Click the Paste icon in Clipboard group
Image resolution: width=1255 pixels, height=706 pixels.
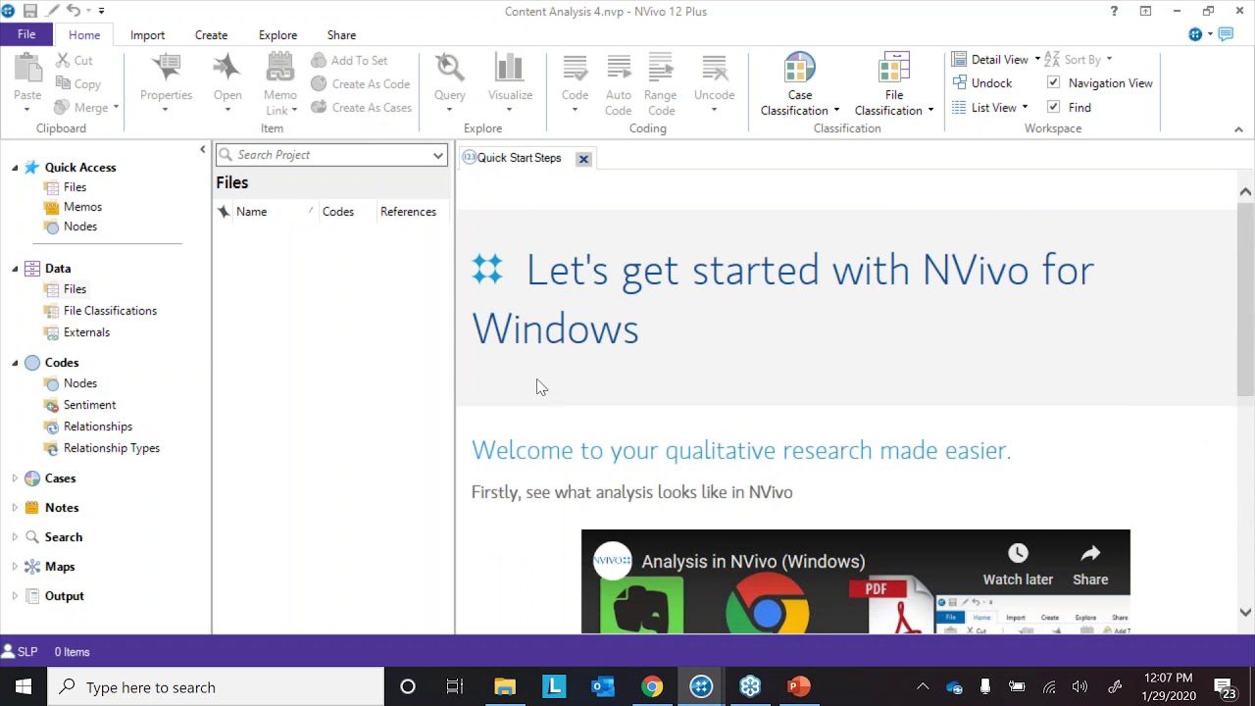coord(27,69)
